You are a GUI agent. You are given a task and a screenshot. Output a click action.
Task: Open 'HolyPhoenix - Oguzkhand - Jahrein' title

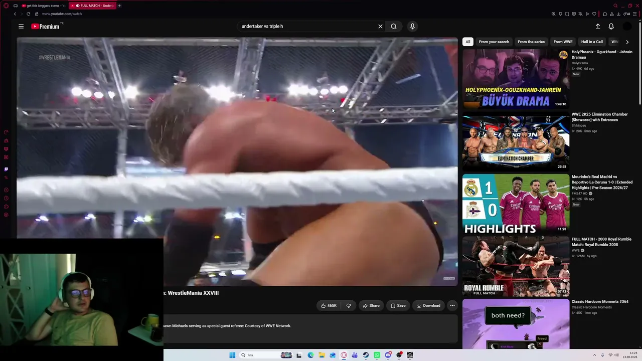(x=602, y=55)
